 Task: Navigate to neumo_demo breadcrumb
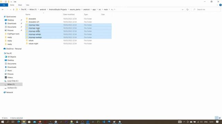point(75,10)
